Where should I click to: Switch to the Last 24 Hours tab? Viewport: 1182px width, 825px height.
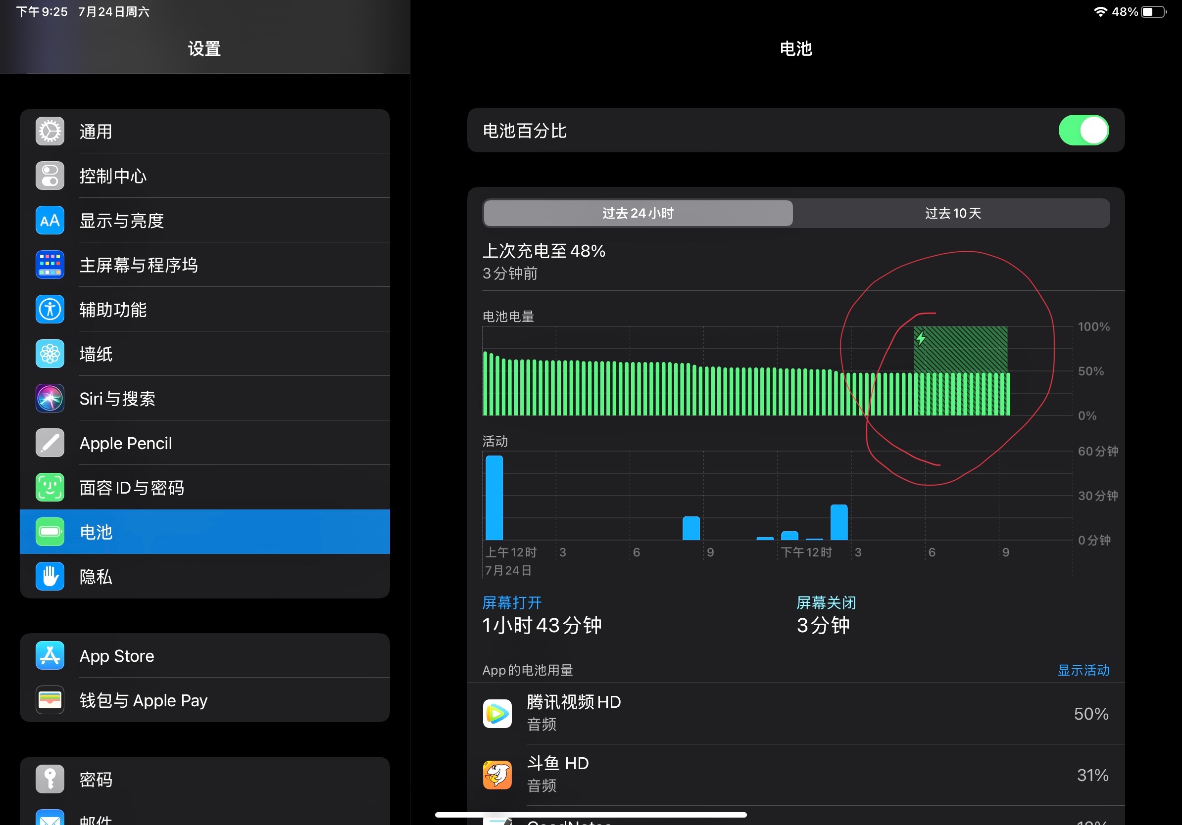638,213
